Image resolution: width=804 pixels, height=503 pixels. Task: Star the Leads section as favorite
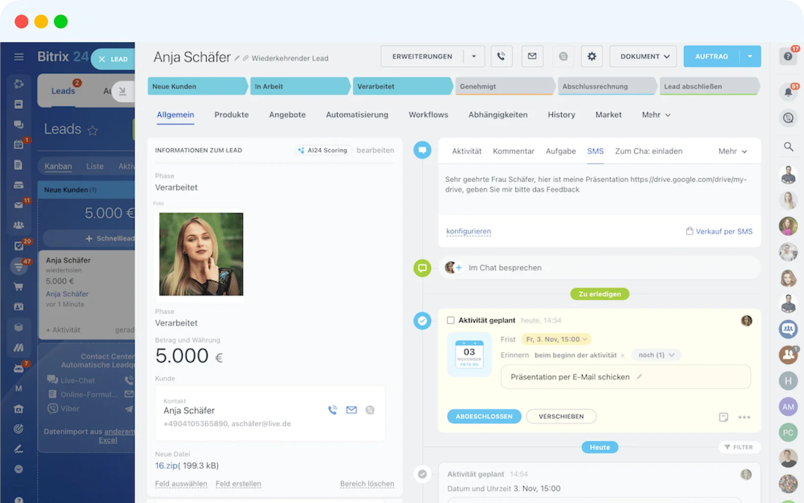pyautogui.click(x=93, y=130)
